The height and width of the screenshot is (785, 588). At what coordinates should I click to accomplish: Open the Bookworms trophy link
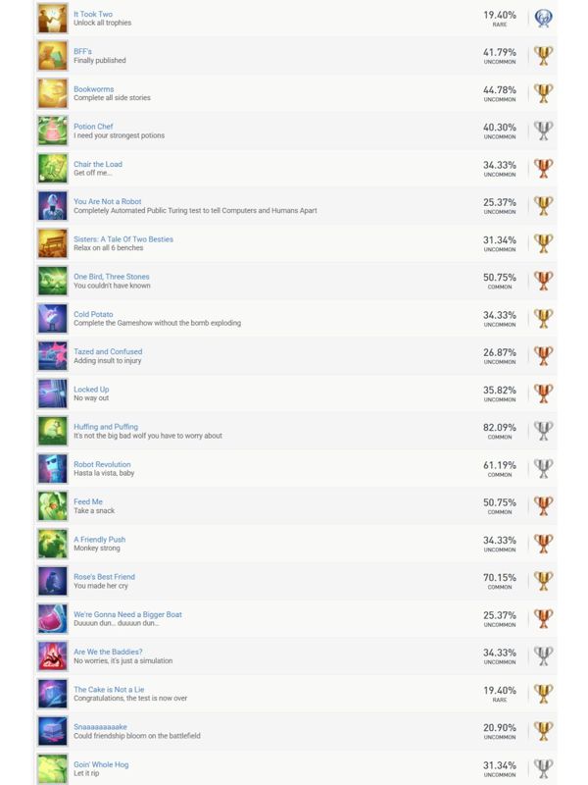(x=94, y=89)
